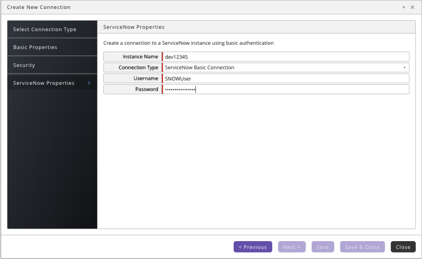Image resolution: width=422 pixels, height=259 pixels.
Task: Click the plus icon in dialog title bar
Action: 404,7
